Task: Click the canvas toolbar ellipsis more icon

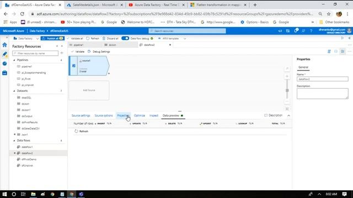Action: tap(349, 51)
